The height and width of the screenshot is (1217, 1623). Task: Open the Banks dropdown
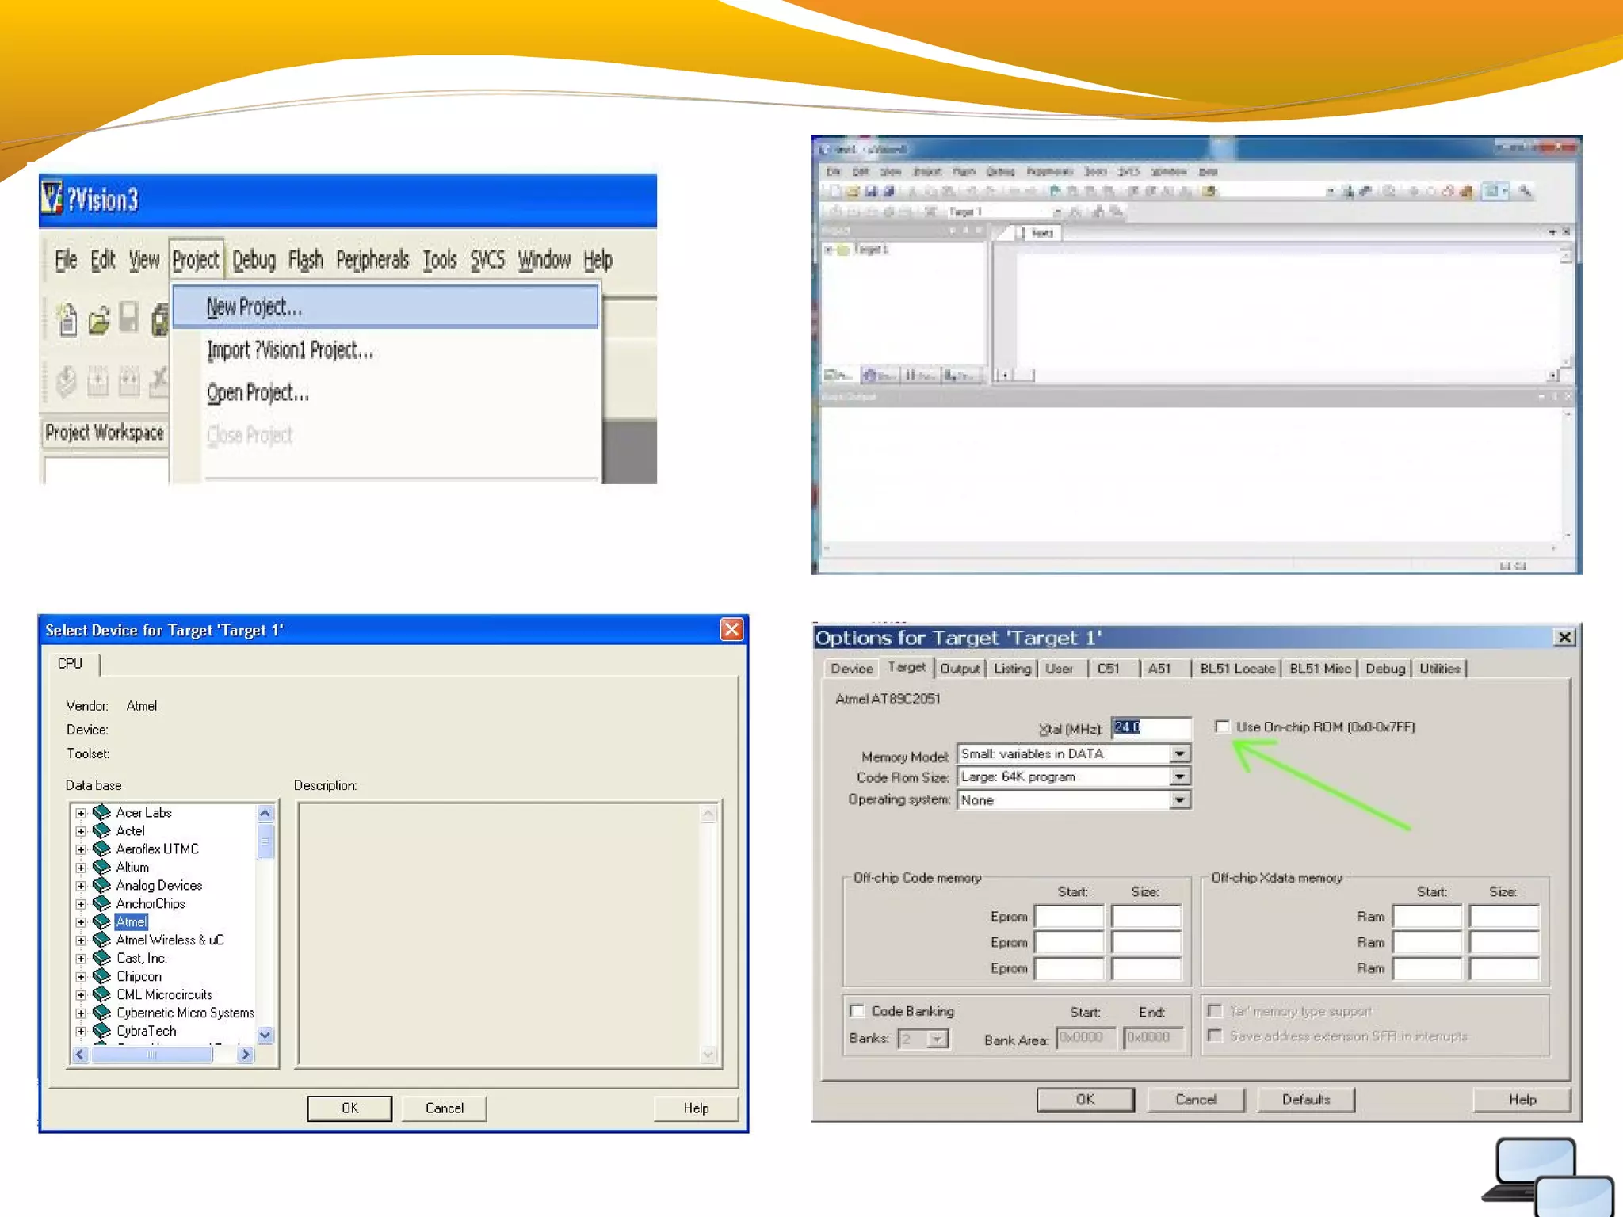coord(938,1038)
